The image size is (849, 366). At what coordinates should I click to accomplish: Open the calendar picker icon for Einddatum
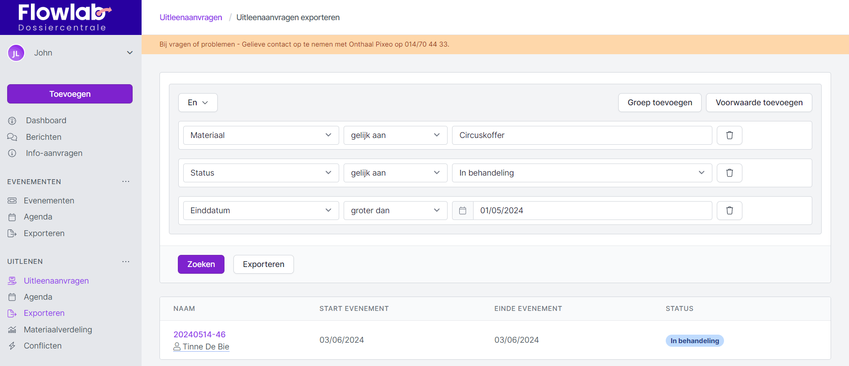click(x=463, y=211)
